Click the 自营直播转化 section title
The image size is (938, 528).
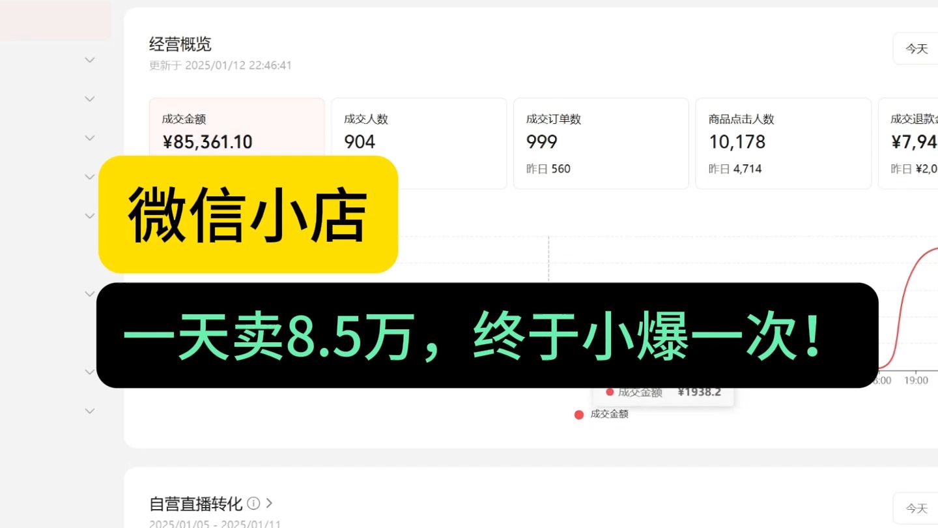click(x=196, y=503)
